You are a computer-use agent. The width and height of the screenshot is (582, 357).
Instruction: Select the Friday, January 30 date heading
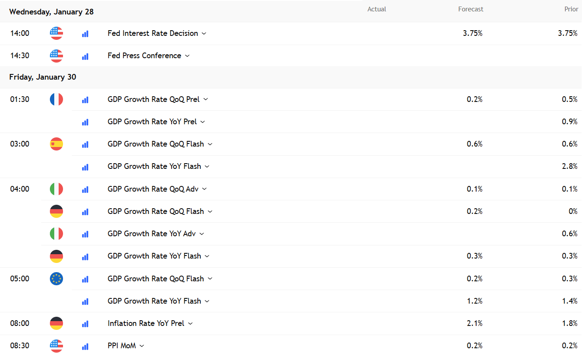[42, 77]
